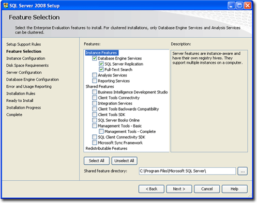This screenshot has height=203, width=257.
Task: Tick Business Intelligence Development Studio
Action: click(x=95, y=92)
